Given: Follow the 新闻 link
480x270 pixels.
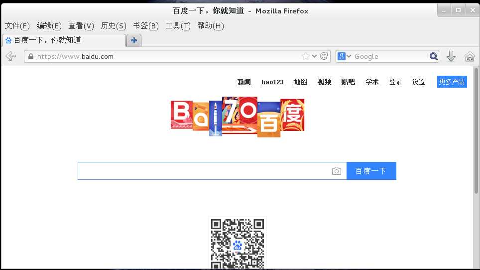Looking at the screenshot, I should tap(244, 82).
